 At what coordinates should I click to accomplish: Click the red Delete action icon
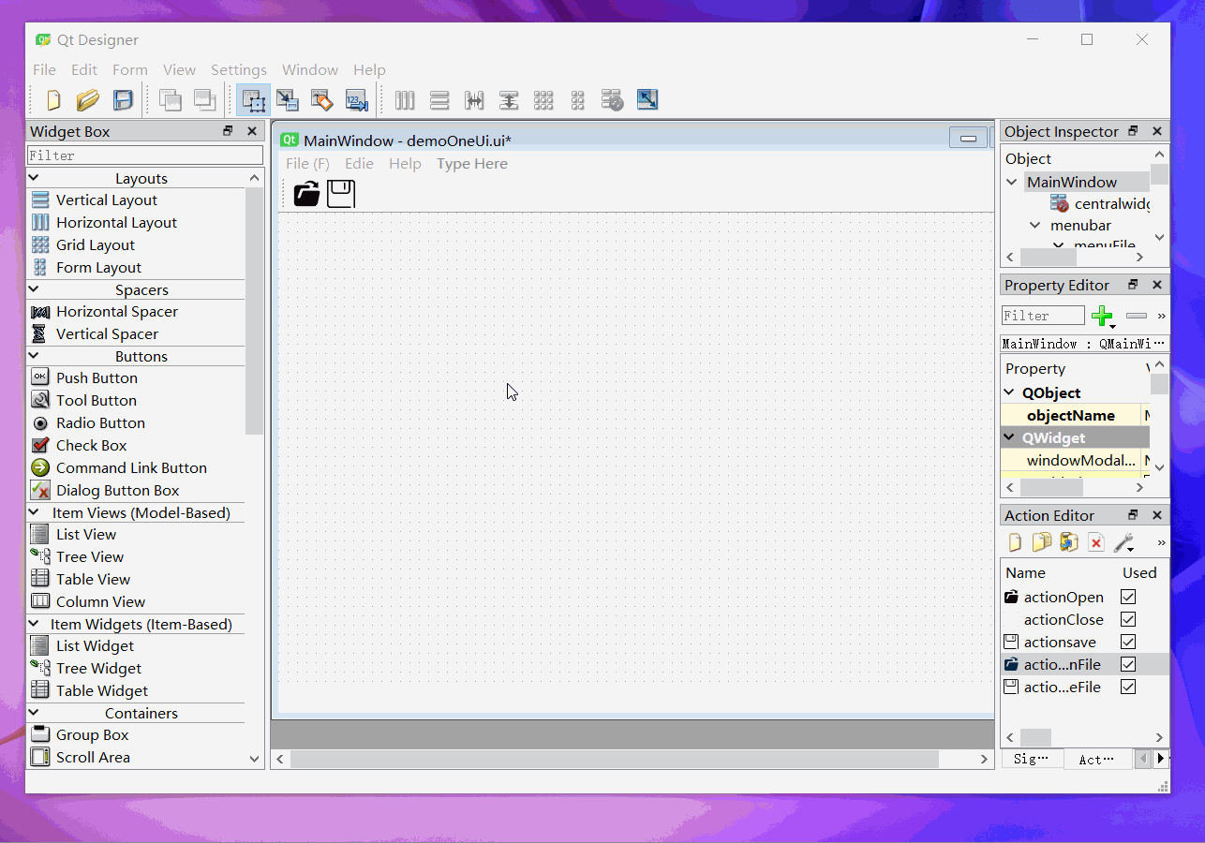[1096, 542]
